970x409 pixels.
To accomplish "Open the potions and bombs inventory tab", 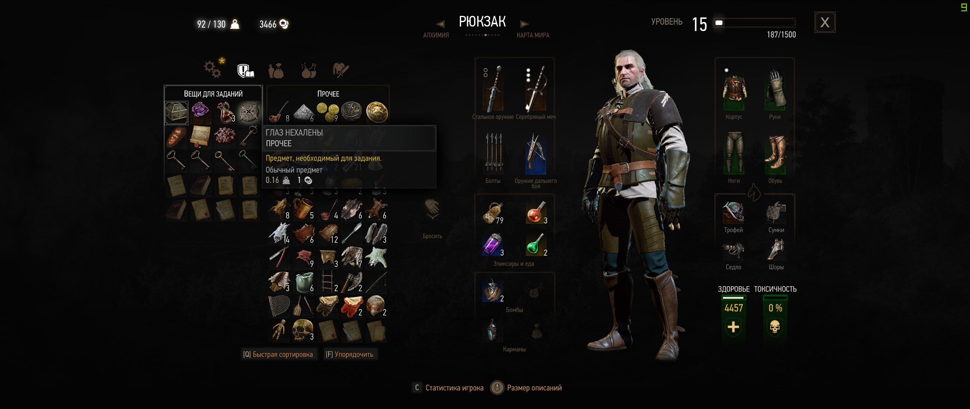I will click(309, 70).
